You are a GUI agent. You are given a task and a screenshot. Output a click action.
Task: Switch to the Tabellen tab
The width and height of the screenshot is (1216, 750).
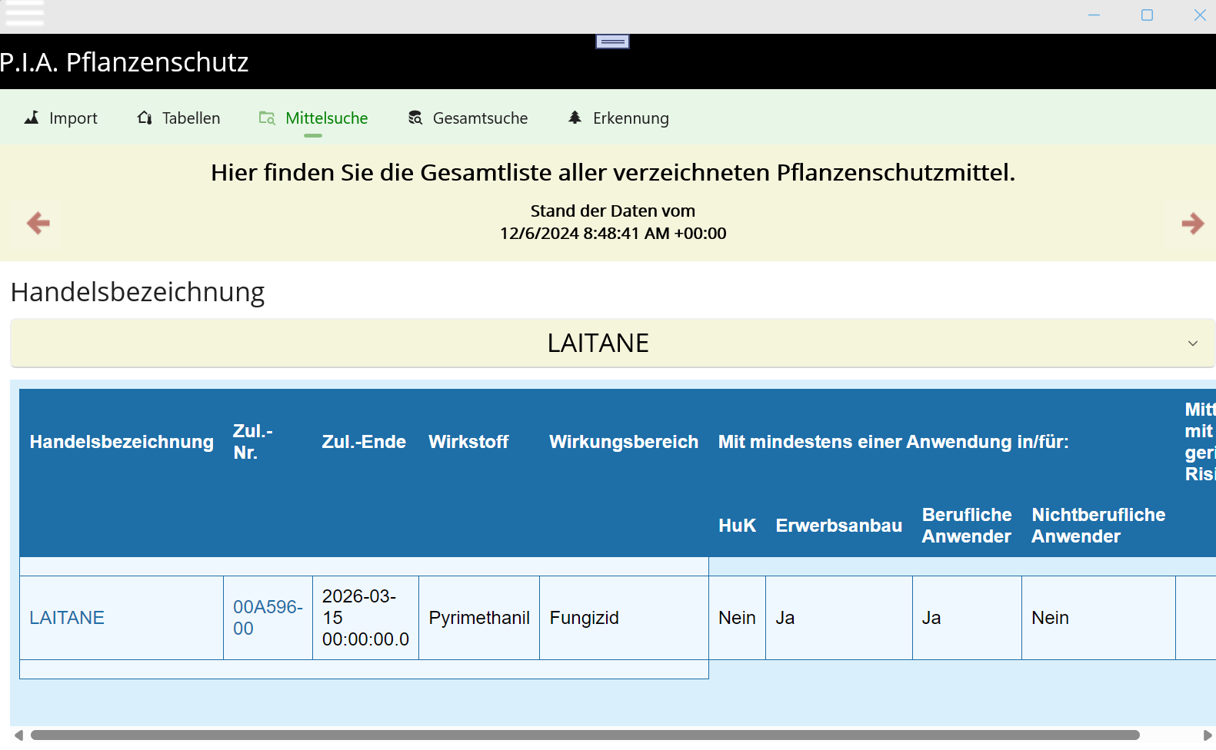click(x=179, y=118)
